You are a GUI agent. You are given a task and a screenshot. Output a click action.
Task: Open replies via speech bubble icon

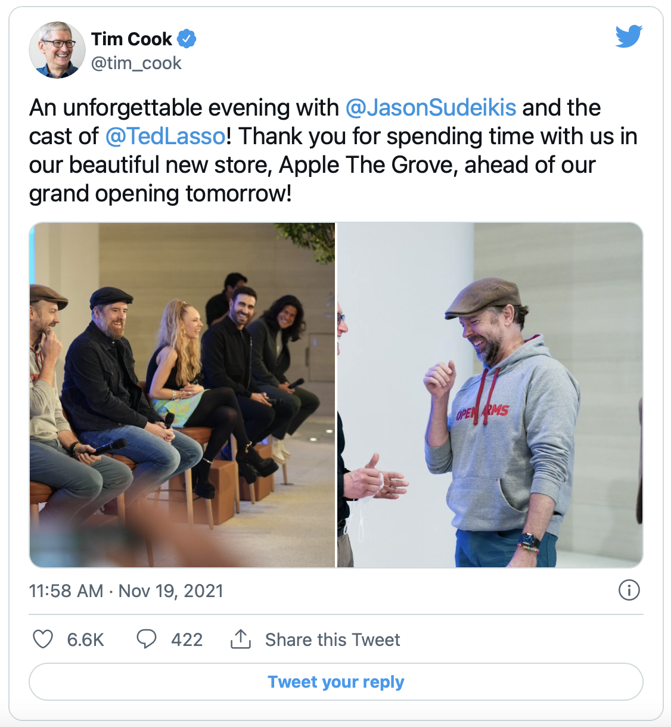(x=147, y=639)
